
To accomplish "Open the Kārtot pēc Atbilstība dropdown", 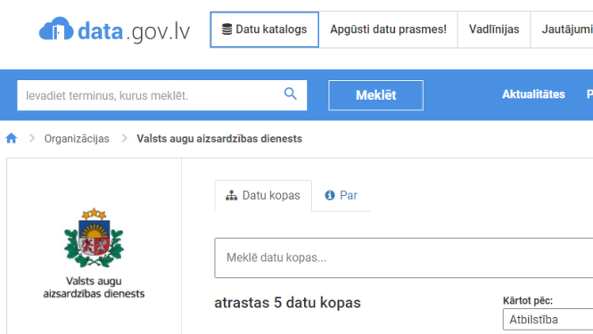I will point(548,320).
